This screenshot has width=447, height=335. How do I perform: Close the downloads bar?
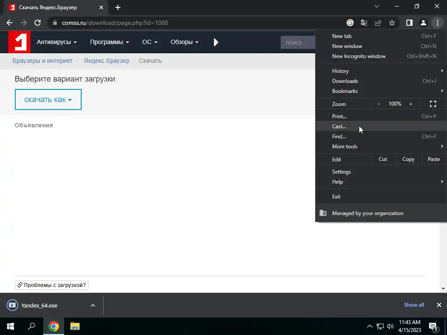coord(439,305)
